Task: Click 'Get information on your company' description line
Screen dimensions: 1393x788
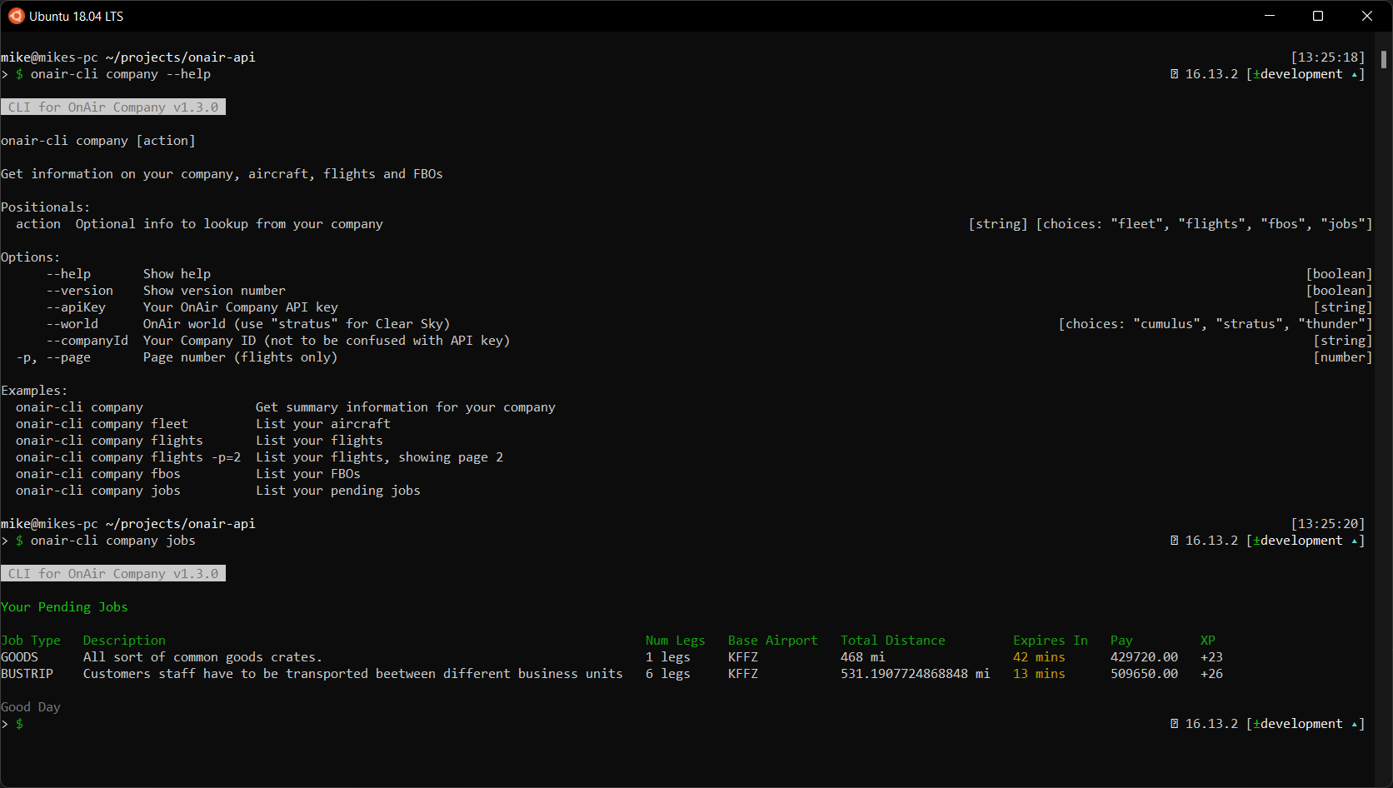Action: pyautogui.click(x=222, y=174)
